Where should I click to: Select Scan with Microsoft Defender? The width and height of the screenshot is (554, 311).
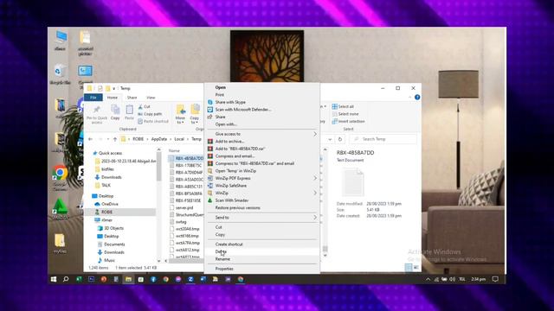coord(243,110)
